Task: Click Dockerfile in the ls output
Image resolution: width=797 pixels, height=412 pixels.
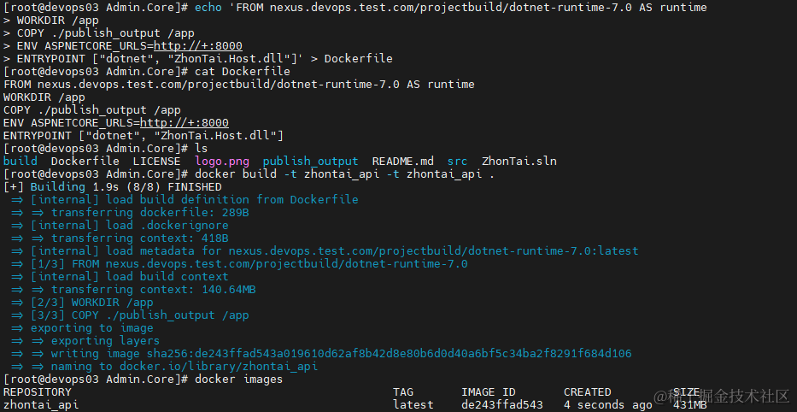Action: click(85, 162)
